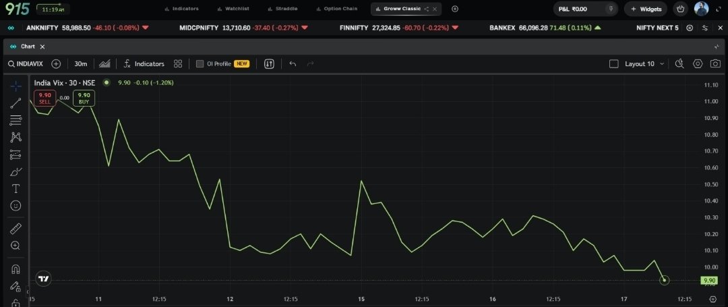Pause the index ticker scrolling
Viewport: 728px width, 307px height.
click(690, 28)
